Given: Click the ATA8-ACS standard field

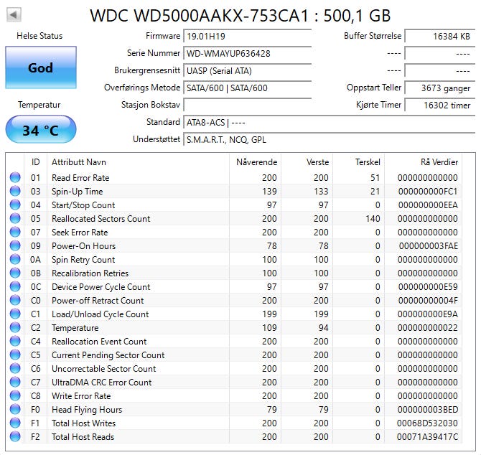Looking at the screenshot, I should coord(329,122).
